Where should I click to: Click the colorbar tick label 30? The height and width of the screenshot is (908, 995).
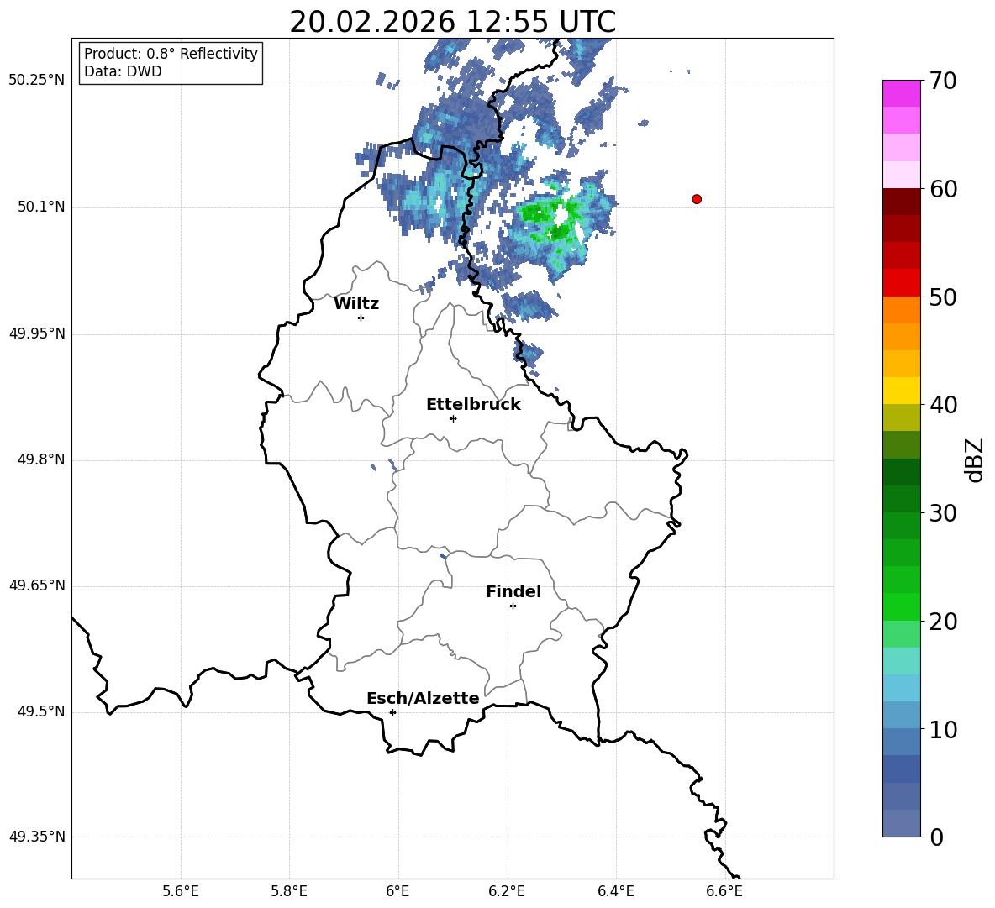(x=944, y=513)
